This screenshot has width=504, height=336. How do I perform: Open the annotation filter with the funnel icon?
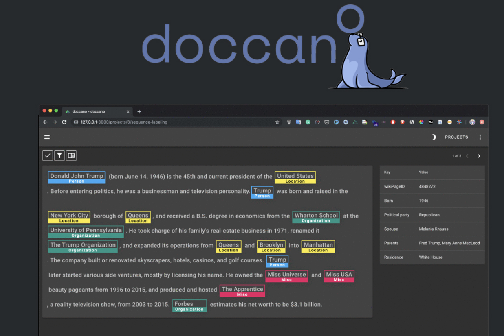(x=59, y=155)
